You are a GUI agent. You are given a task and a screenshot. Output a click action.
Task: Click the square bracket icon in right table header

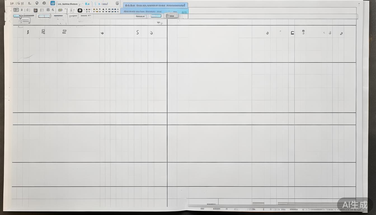(292, 33)
